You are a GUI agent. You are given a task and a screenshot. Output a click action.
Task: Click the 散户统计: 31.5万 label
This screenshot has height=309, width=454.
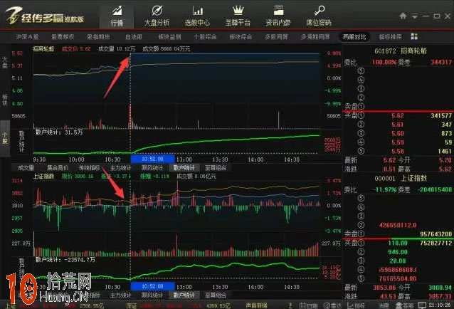tap(59, 132)
